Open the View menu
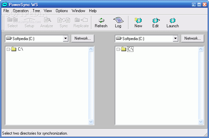Image resolution: width=209 pixels, height=138 pixels. [48, 11]
